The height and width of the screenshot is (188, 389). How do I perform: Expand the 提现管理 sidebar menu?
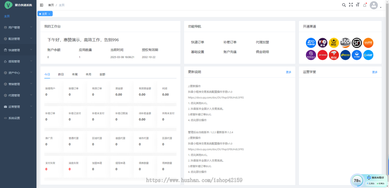[18, 61]
